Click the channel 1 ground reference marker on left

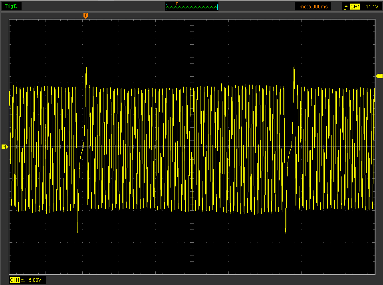pos(5,147)
